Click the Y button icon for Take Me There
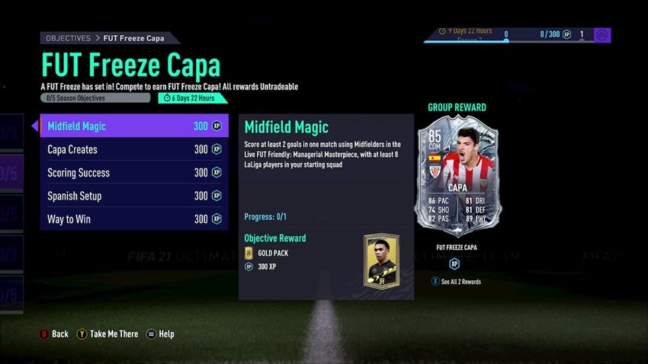The image size is (648, 364). (x=82, y=334)
